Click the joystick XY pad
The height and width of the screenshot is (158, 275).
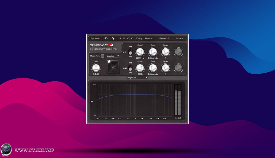[113, 67]
